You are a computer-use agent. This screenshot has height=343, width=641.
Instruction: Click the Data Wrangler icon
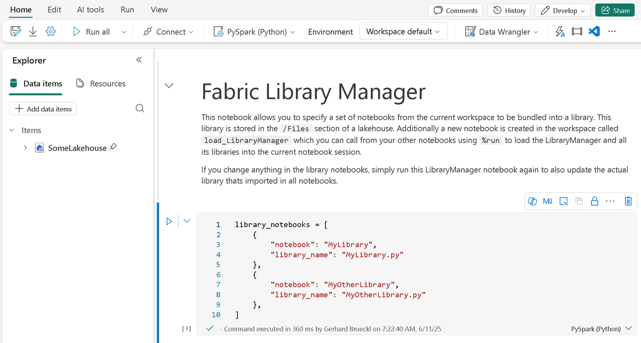pyautogui.click(x=470, y=32)
